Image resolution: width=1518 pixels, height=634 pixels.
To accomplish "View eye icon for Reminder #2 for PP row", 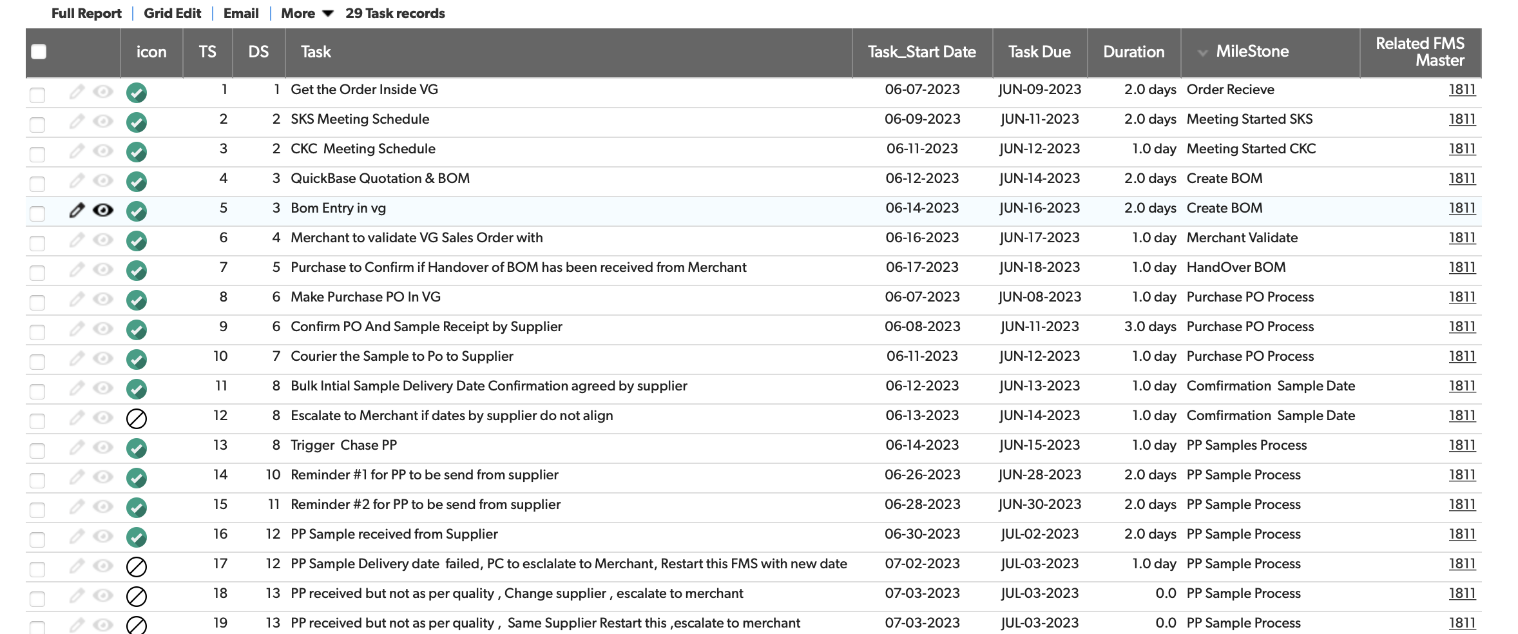I will (103, 506).
